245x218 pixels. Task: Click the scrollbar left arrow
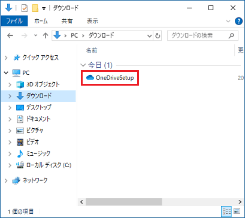click(x=81, y=202)
